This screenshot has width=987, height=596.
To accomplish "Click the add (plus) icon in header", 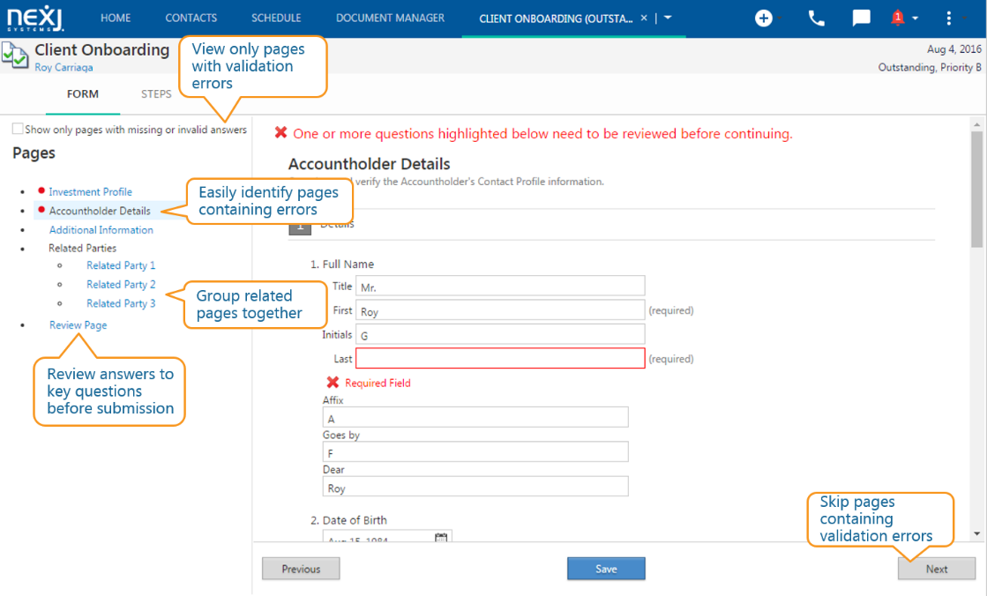I will coord(763,19).
